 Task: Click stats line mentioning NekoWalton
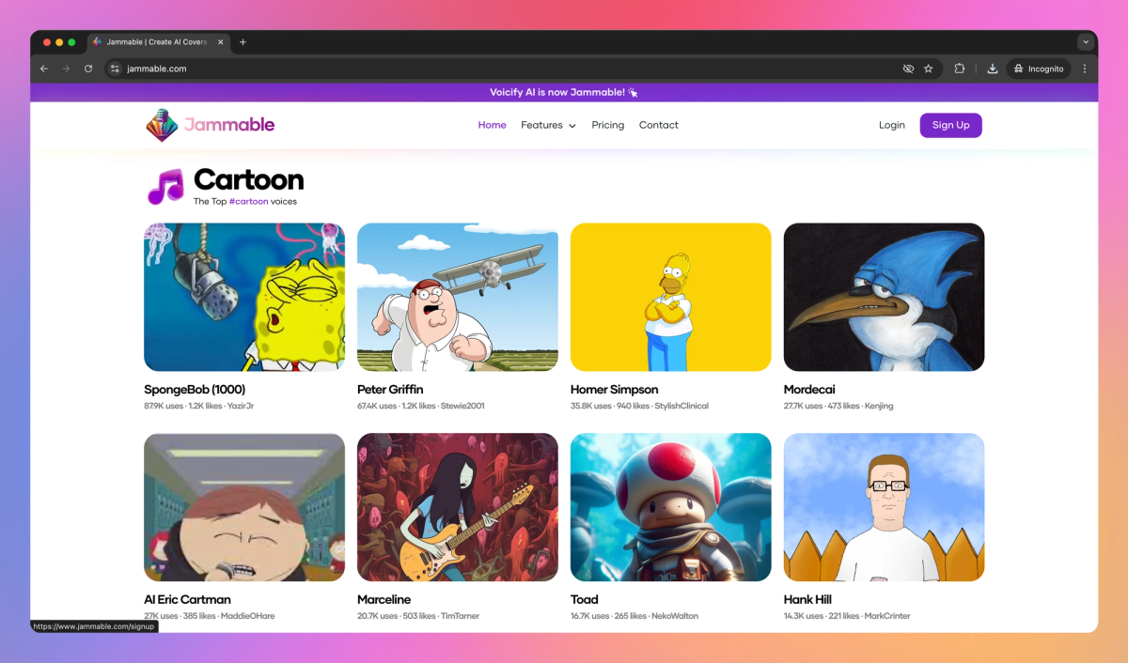click(x=634, y=616)
